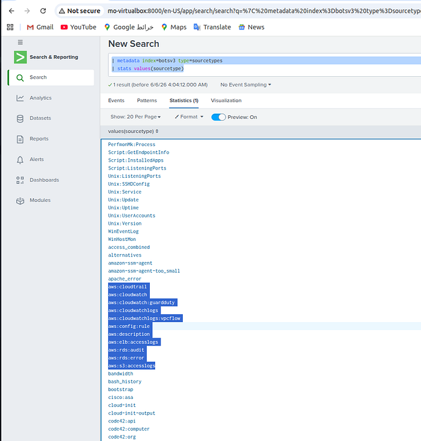Click the cisco:asa value
Viewport: 421px width, 441px height.
[x=120, y=397]
